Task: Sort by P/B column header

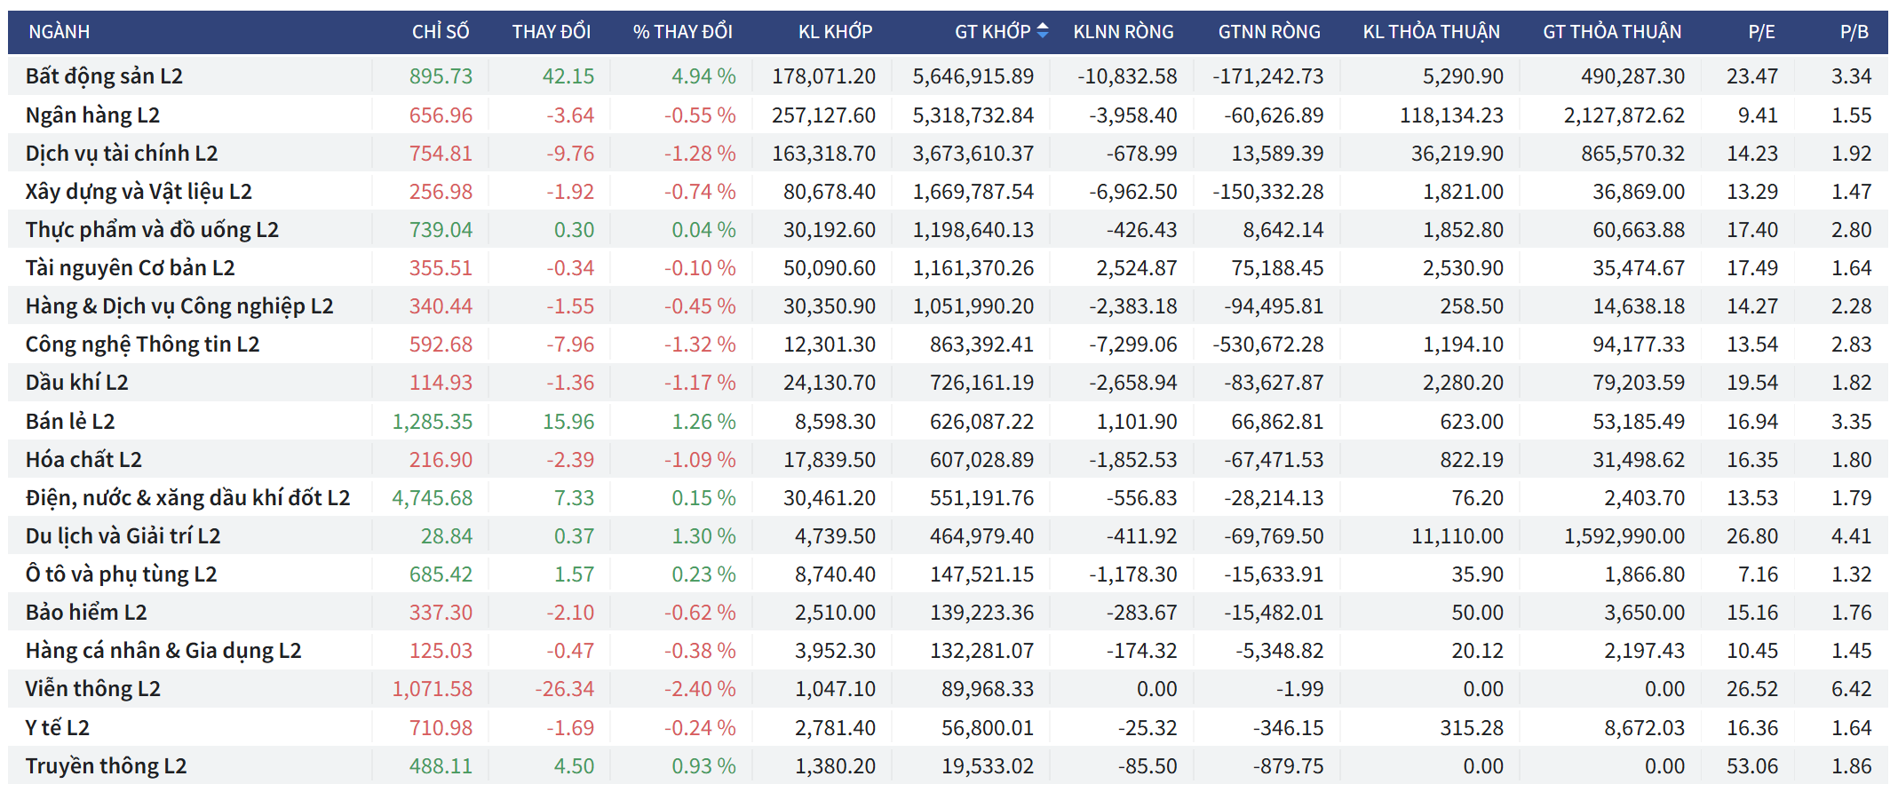Action: pos(1854,32)
